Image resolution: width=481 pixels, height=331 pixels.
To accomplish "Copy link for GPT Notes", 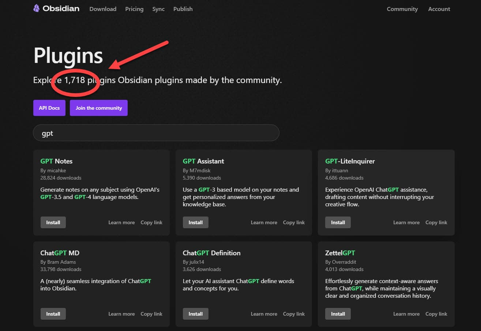I will tap(151, 222).
